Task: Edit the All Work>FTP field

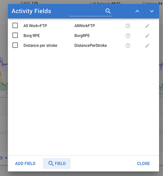Action: pos(148,26)
